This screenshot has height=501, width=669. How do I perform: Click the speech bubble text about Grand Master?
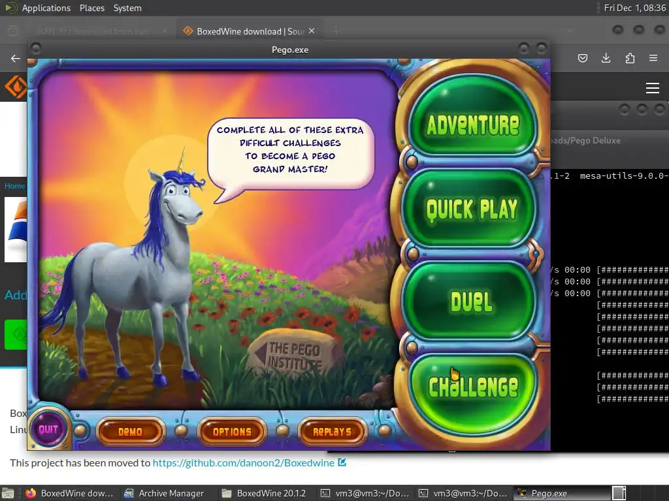point(290,149)
